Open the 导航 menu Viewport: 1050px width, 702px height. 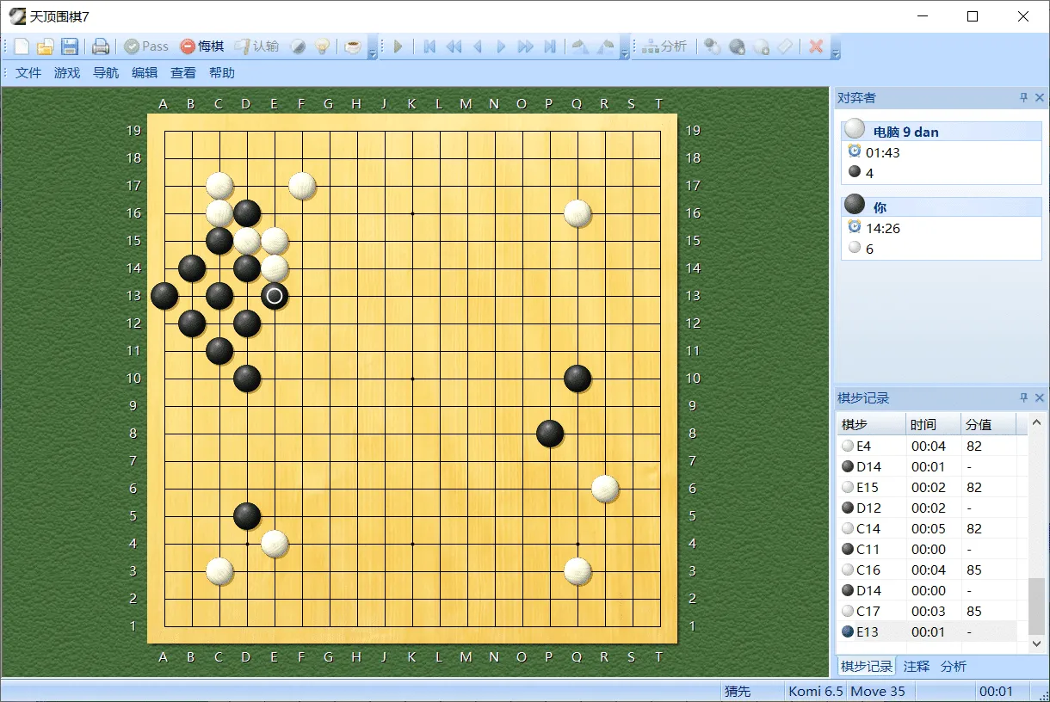(x=106, y=73)
